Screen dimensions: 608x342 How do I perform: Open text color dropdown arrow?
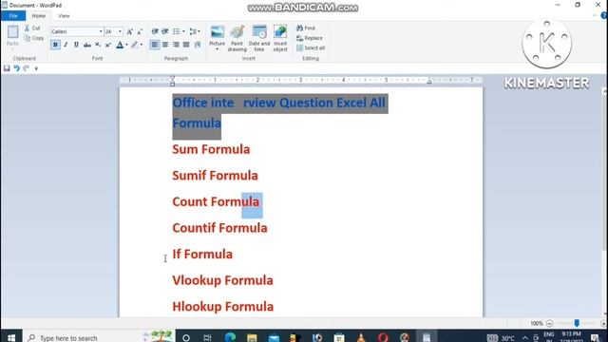126,45
